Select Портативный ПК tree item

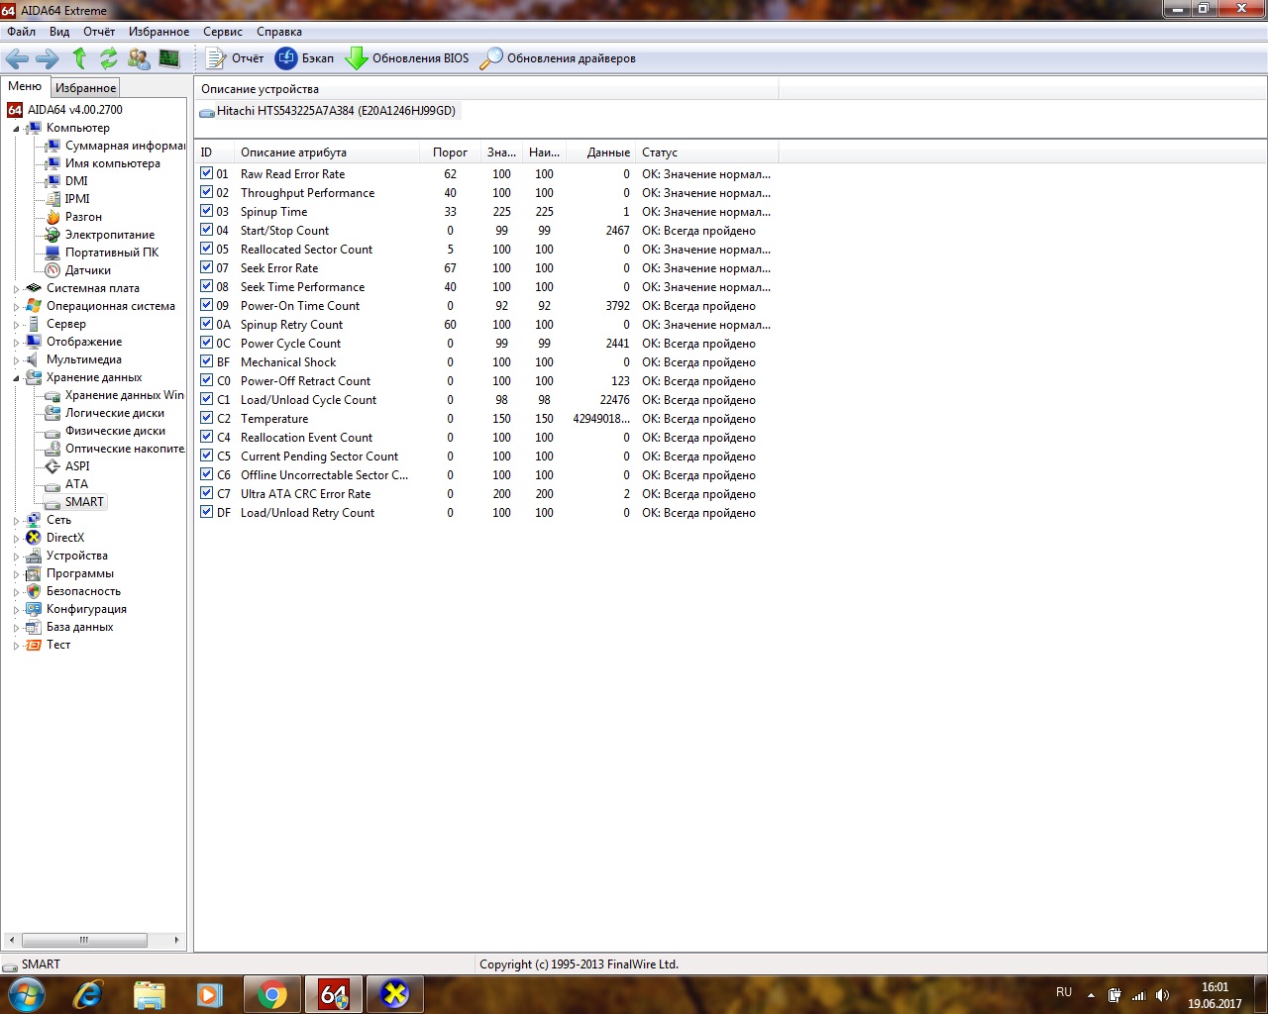(x=102, y=253)
